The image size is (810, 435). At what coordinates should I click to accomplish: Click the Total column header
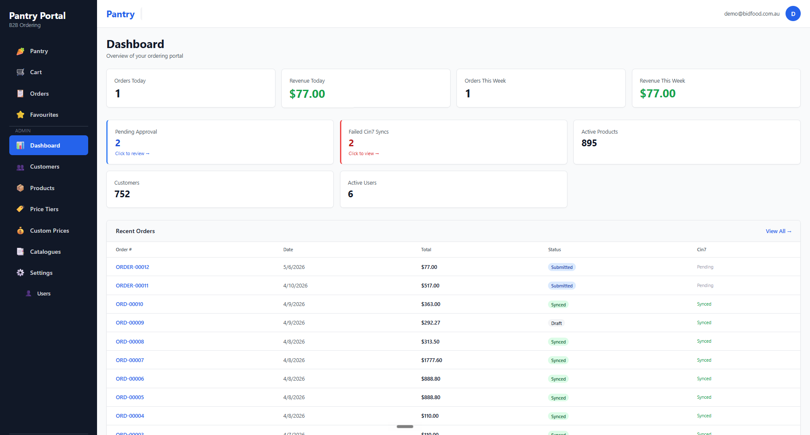pos(426,250)
